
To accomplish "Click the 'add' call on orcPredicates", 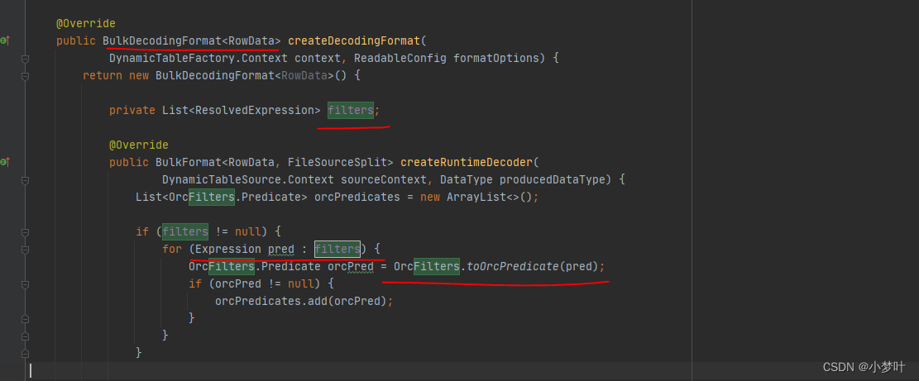I will (x=318, y=301).
